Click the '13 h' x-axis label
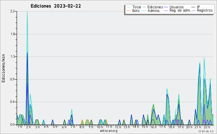This screenshot has height=134, width=217. pyautogui.click(x=127, y=127)
